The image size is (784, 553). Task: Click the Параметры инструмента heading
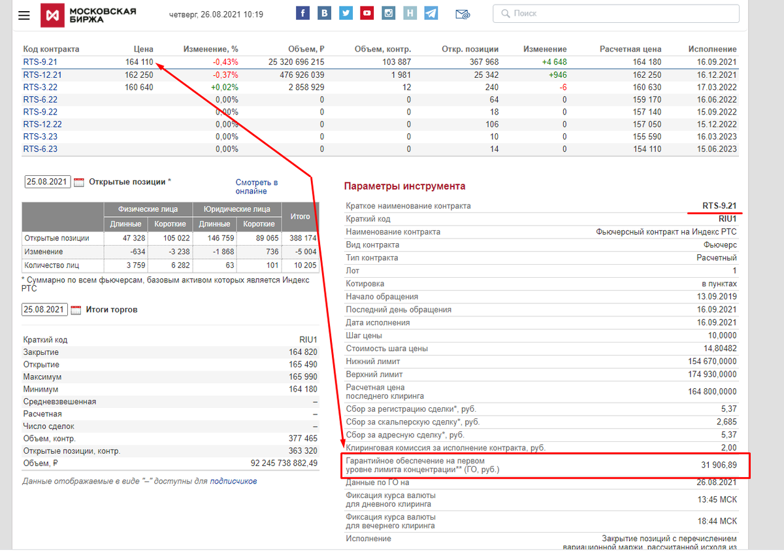click(x=405, y=186)
